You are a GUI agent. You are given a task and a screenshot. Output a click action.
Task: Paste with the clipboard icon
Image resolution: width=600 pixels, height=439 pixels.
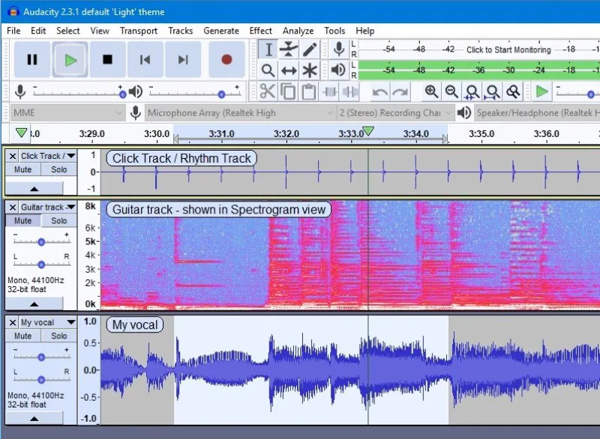tap(309, 91)
